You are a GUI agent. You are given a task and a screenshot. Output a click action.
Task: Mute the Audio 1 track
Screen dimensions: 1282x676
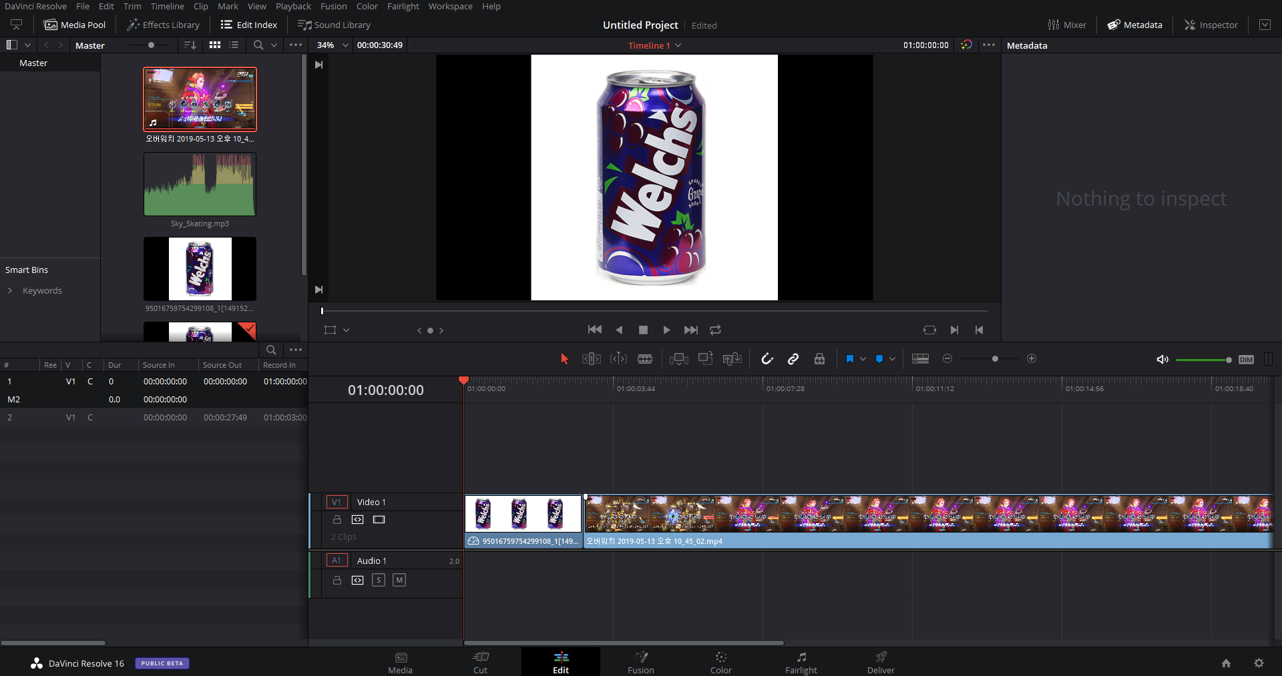399,580
